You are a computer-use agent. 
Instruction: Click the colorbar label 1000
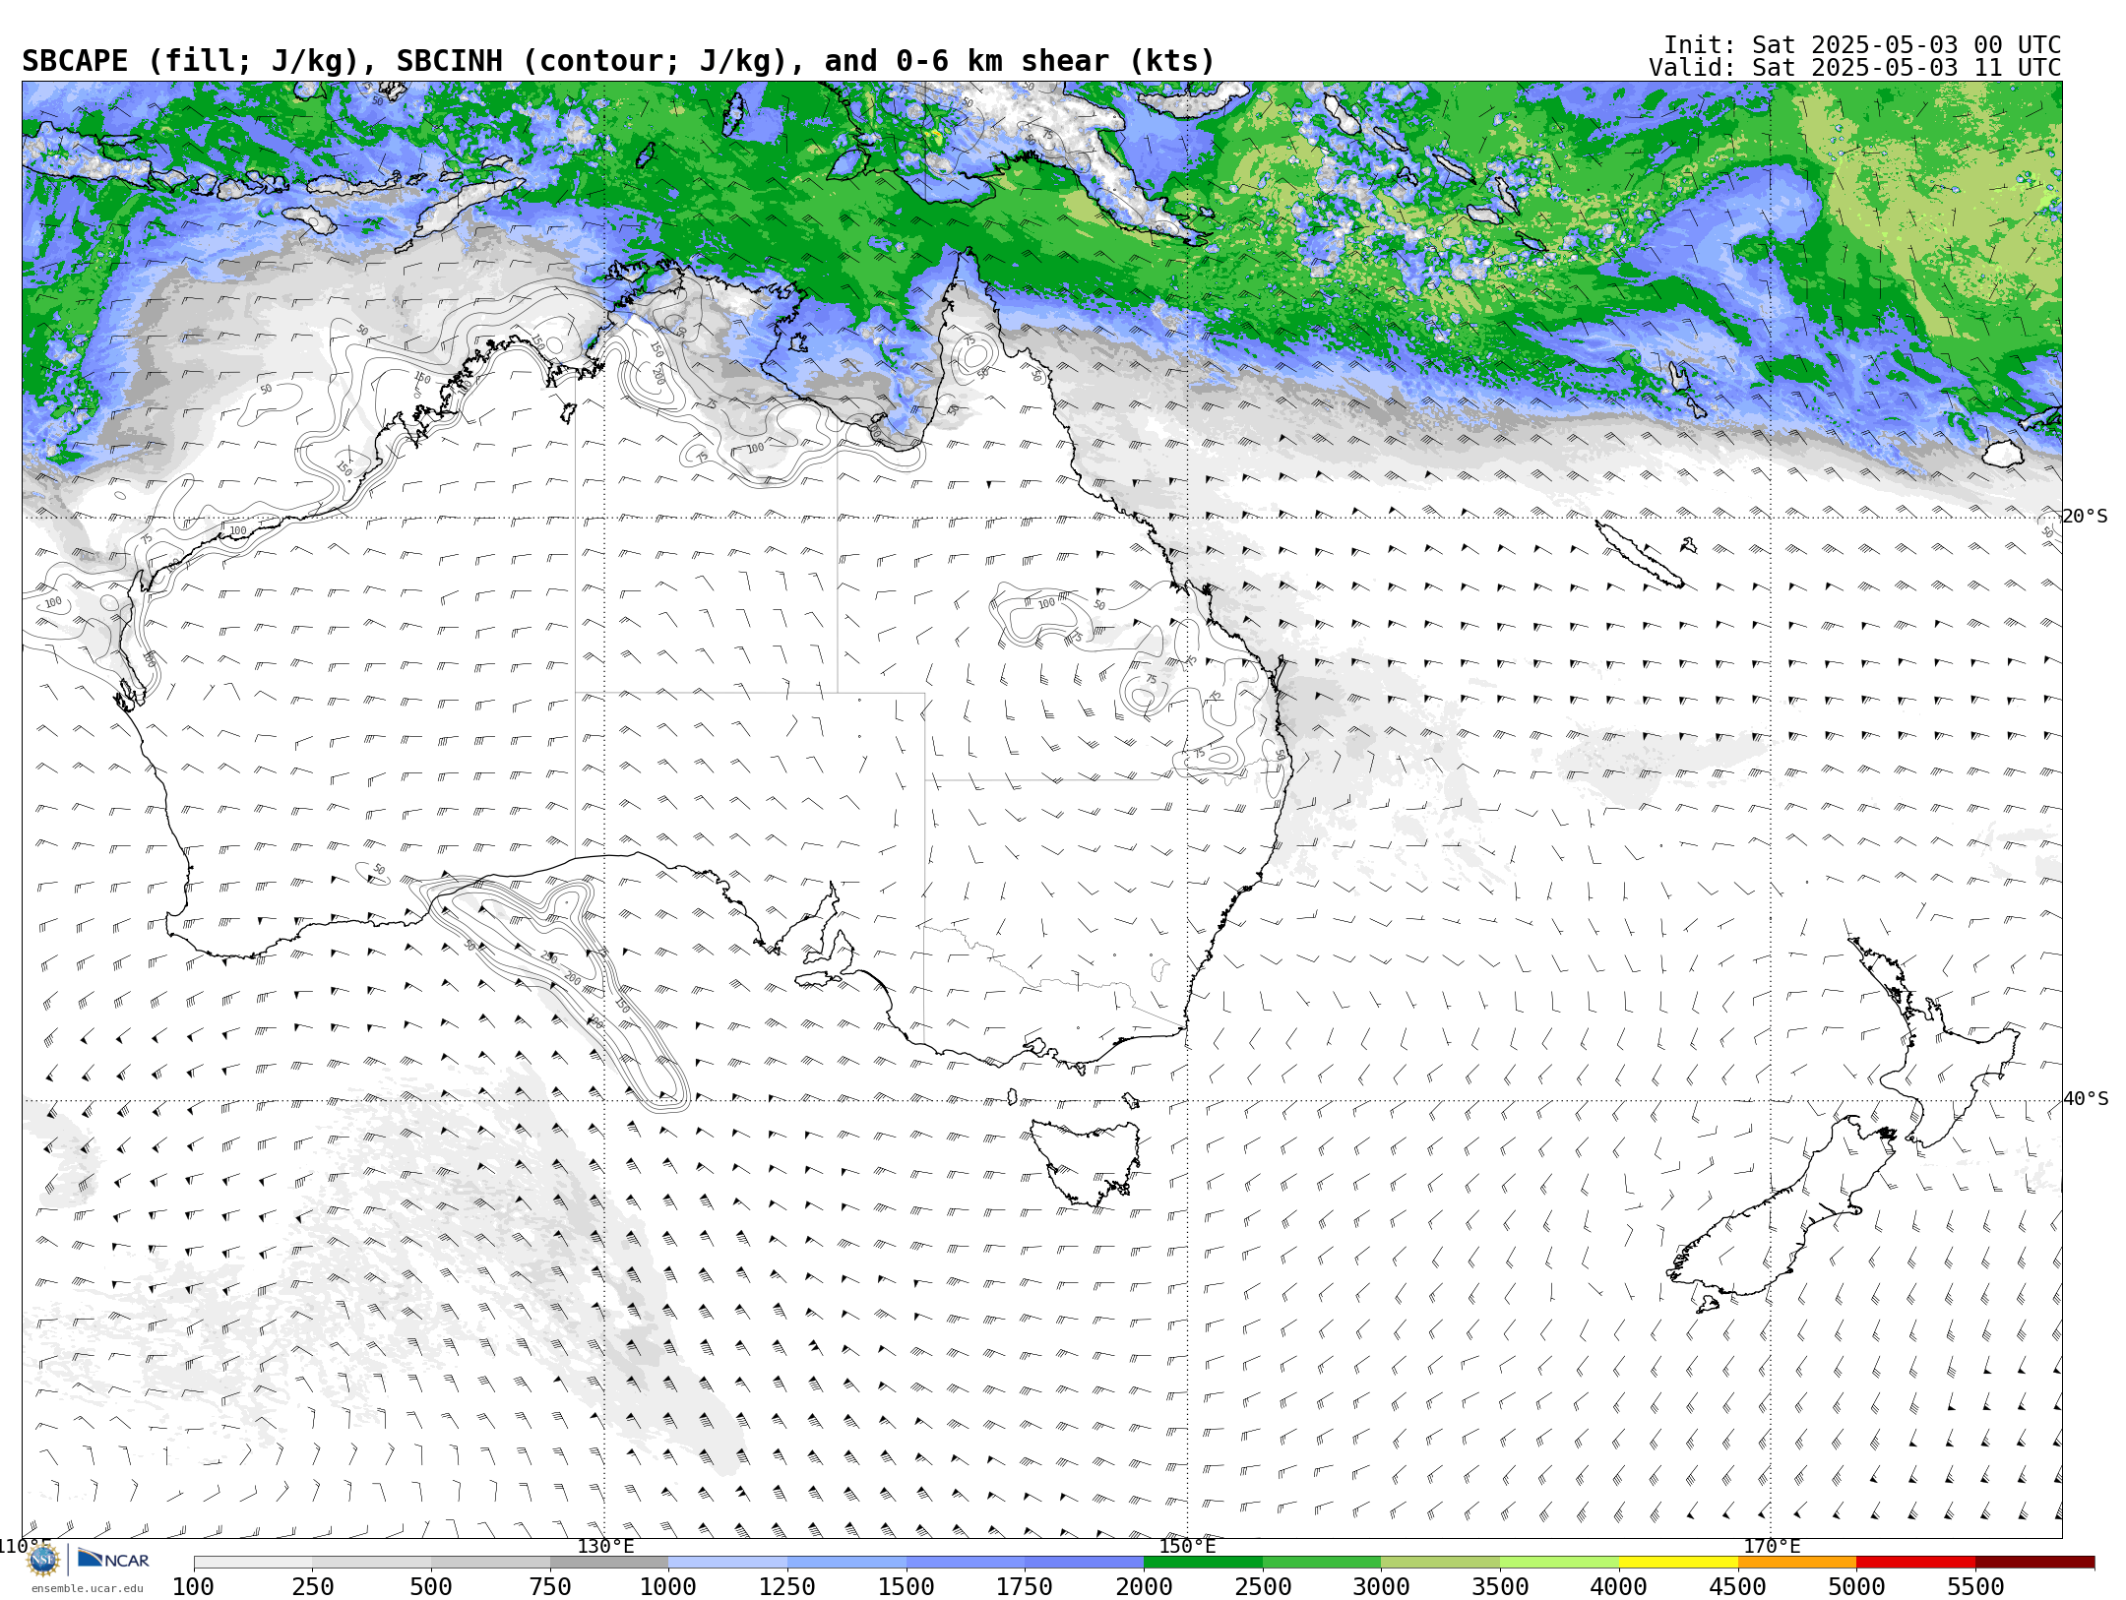668,1586
